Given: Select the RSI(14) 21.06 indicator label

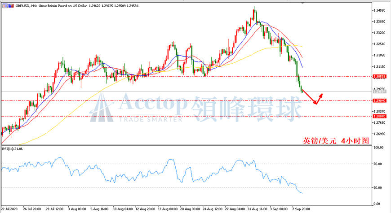Looking at the screenshot, I should click(x=12, y=149).
